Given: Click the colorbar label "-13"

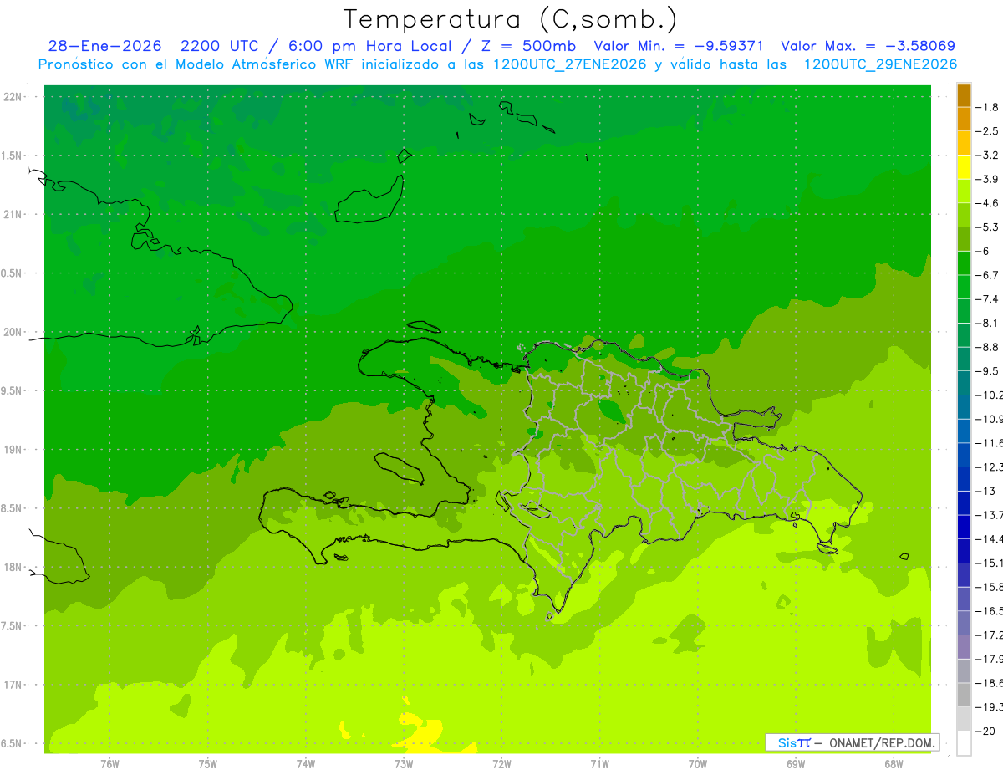Looking at the screenshot, I should click(x=985, y=491).
